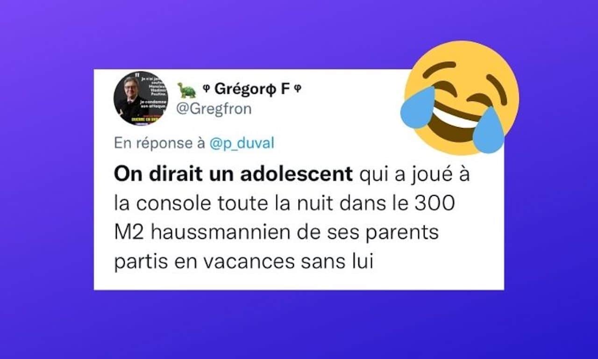Open the Gregfron profile avatar picture

click(140, 98)
